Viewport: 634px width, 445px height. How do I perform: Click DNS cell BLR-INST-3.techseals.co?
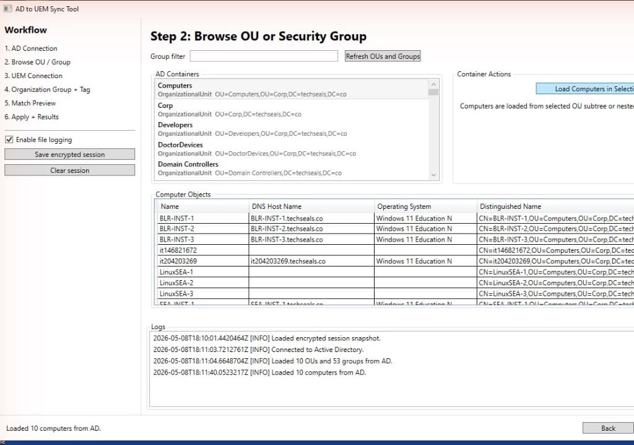311,240
